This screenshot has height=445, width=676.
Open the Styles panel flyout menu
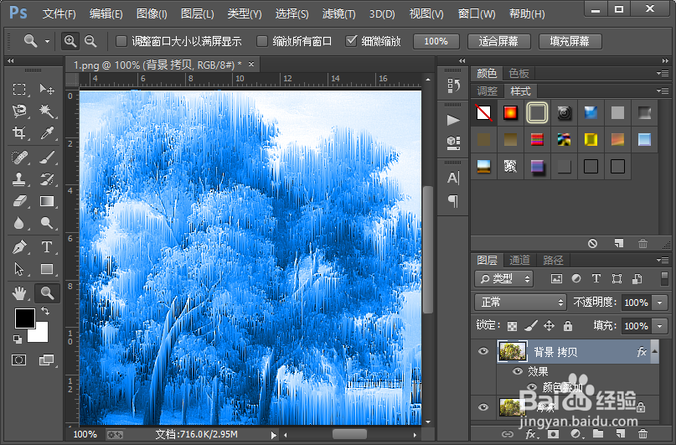click(x=663, y=91)
